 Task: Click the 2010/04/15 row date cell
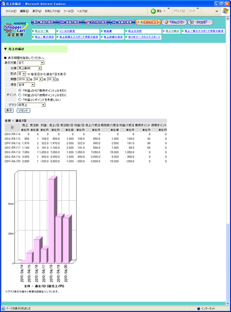pos(13,139)
